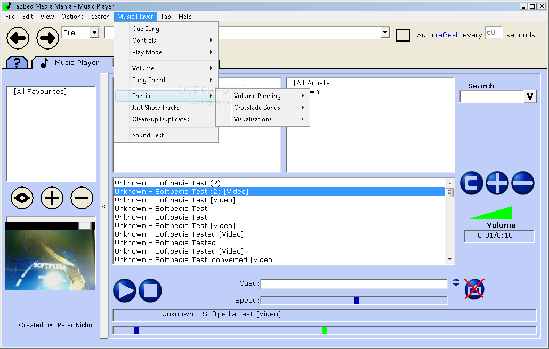Remove a favourite with the black minus icon
549x349 pixels.
point(82,198)
